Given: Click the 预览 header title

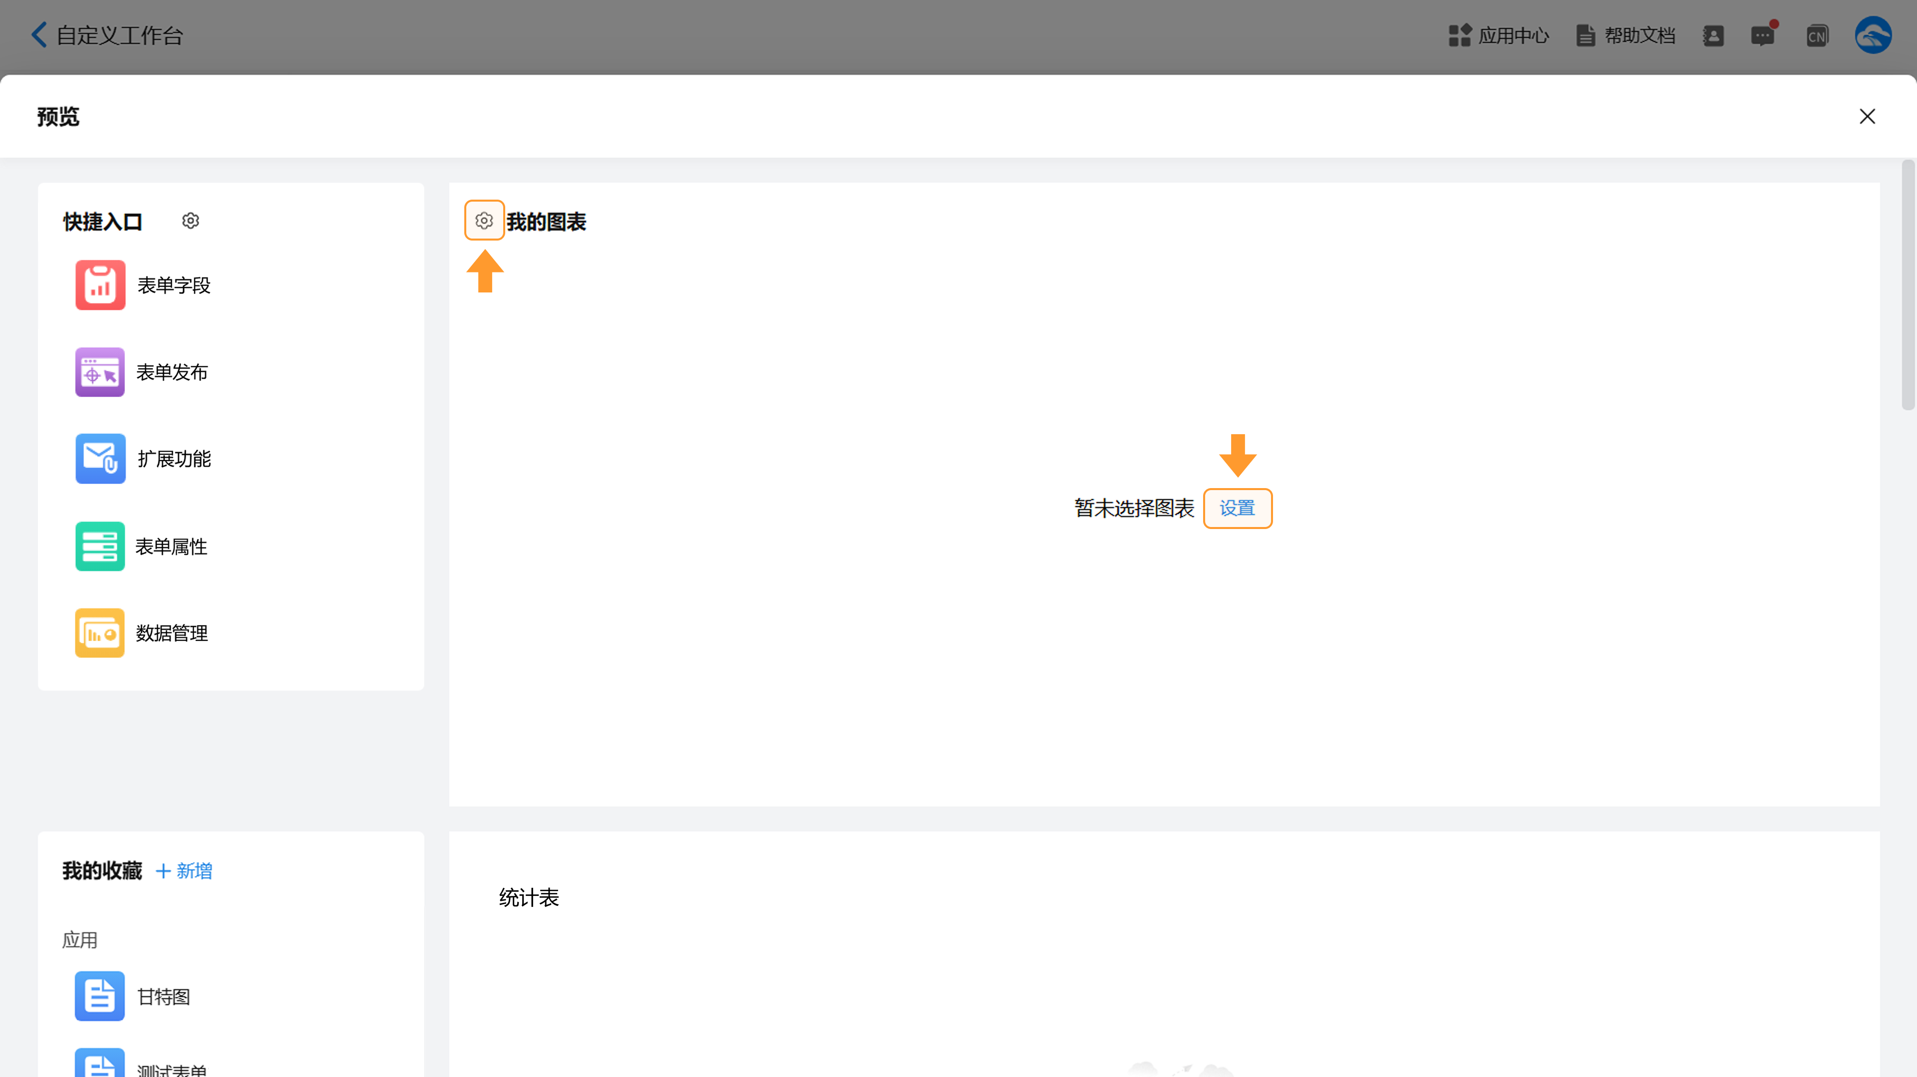Looking at the screenshot, I should pyautogui.click(x=58, y=117).
